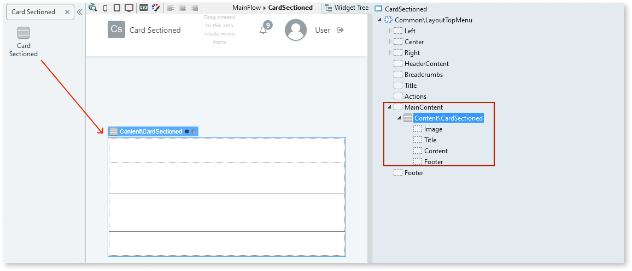The width and height of the screenshot is (632, 271).
Task: Collapse the toolbox panel with double chevron
Action: tap(79, 12)
